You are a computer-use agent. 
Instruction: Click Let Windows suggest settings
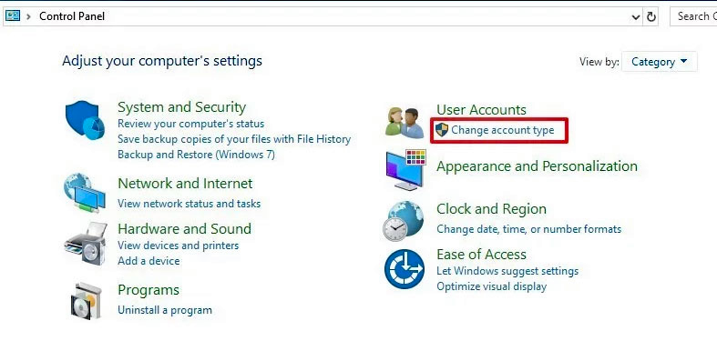[x=507, y=271]
